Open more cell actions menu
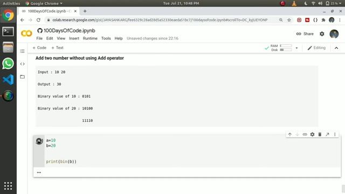The image size is (345, 194). coord(335,134)
